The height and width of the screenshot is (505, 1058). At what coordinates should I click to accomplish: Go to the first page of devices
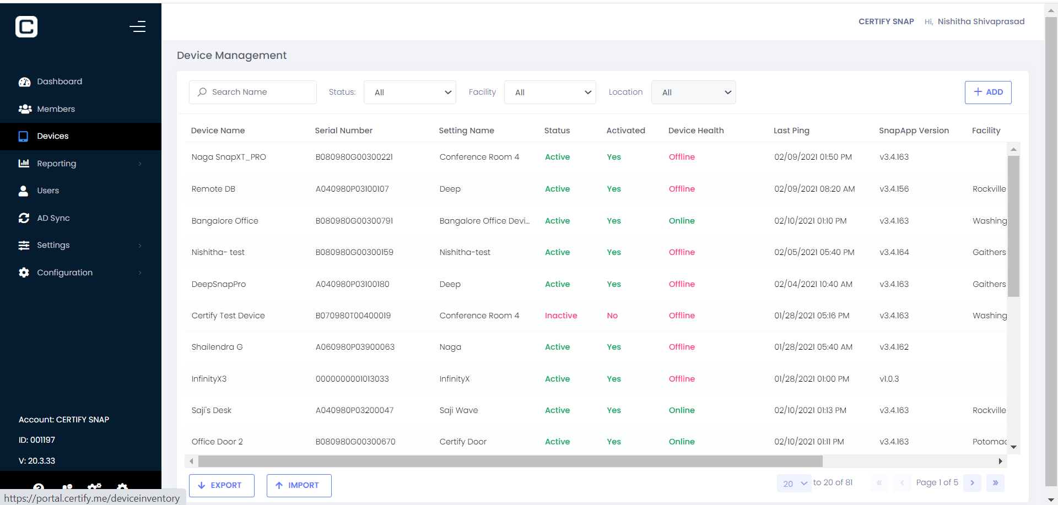pos(879,483)
